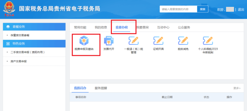
Task: Click the 特色业务 grid icon
Action: click(8, 44)
